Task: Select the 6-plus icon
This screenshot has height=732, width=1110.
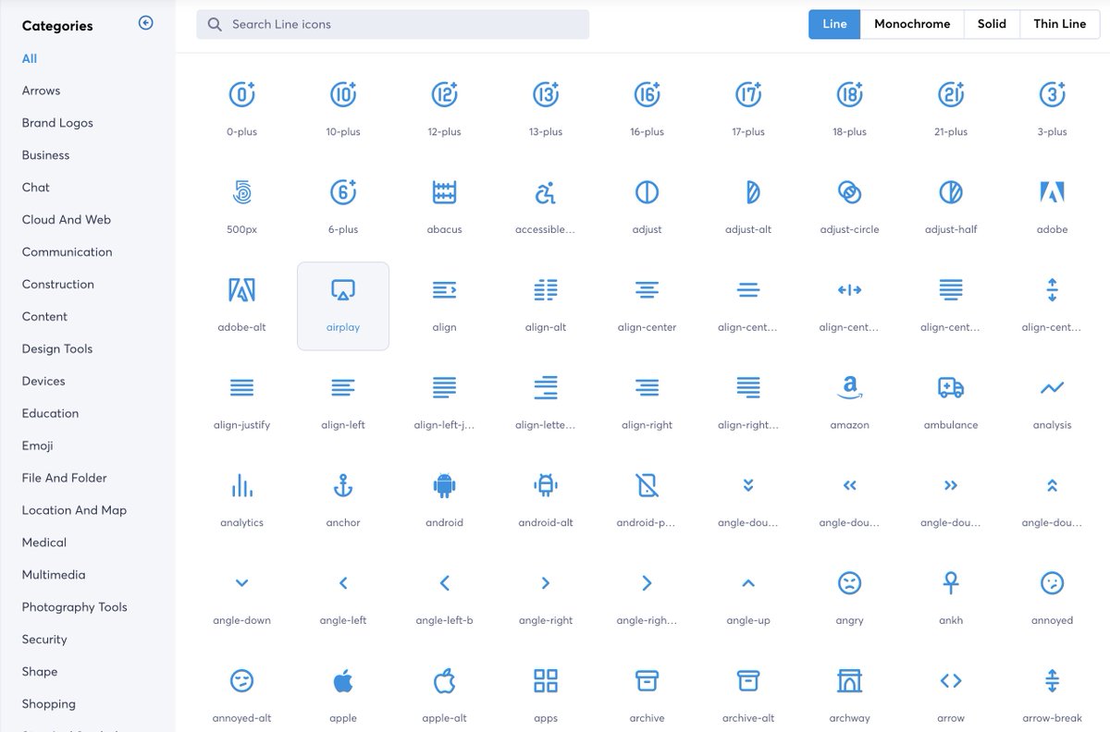Action: [343, 192]
